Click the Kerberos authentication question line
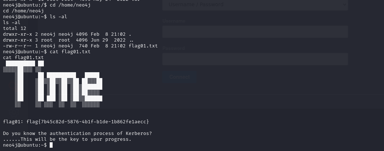The height and width of the screenshot is (151, 384). coord(77,133)
